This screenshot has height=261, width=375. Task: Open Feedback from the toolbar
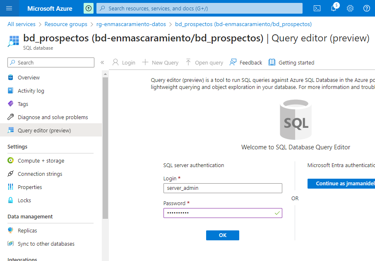point(246,62)
